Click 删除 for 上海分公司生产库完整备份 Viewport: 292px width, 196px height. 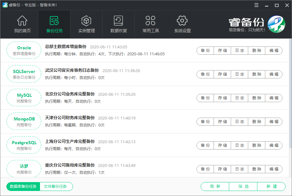tap(257, 145)
